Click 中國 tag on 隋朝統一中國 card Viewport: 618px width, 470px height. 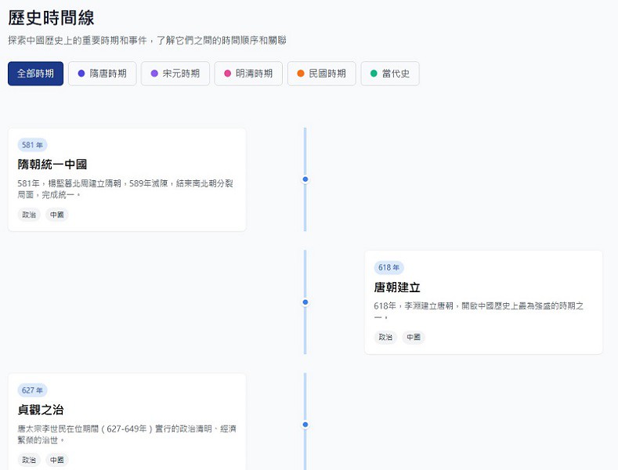tap(57, 215)
